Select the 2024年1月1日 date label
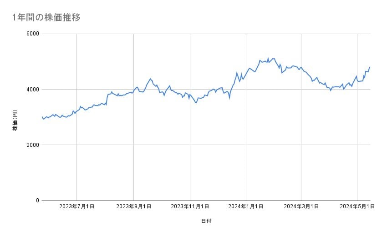 pyautogui.click(x=246, y=206)
